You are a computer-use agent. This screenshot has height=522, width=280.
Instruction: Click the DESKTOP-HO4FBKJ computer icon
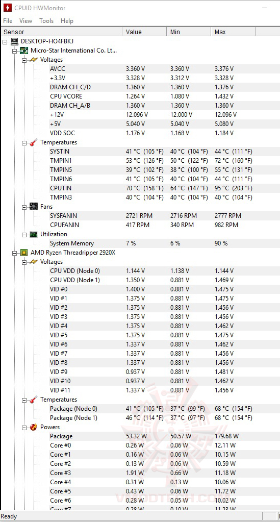[x=14, y=41]
